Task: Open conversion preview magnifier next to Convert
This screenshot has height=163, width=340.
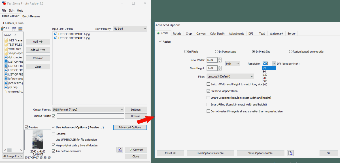Action: (x=120, y=150)
